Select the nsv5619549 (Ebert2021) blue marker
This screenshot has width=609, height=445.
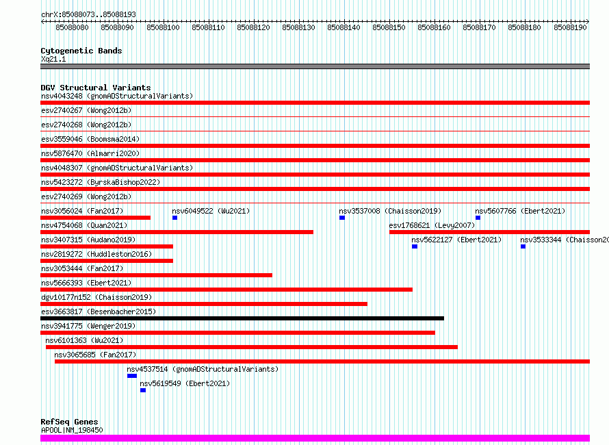143,390
